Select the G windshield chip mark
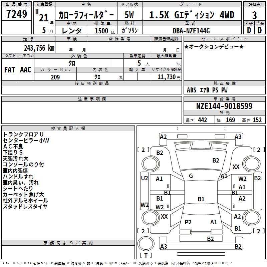 191,176
